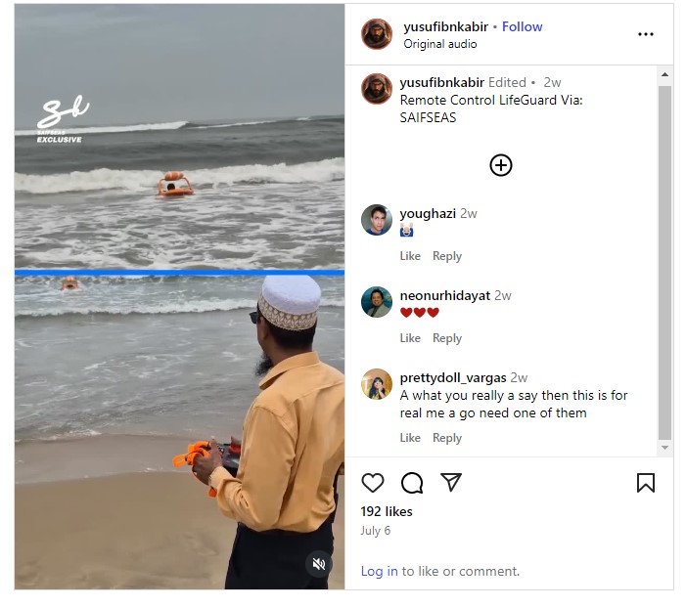Click Log in link

pyautogui.click(x=379, y=571)
